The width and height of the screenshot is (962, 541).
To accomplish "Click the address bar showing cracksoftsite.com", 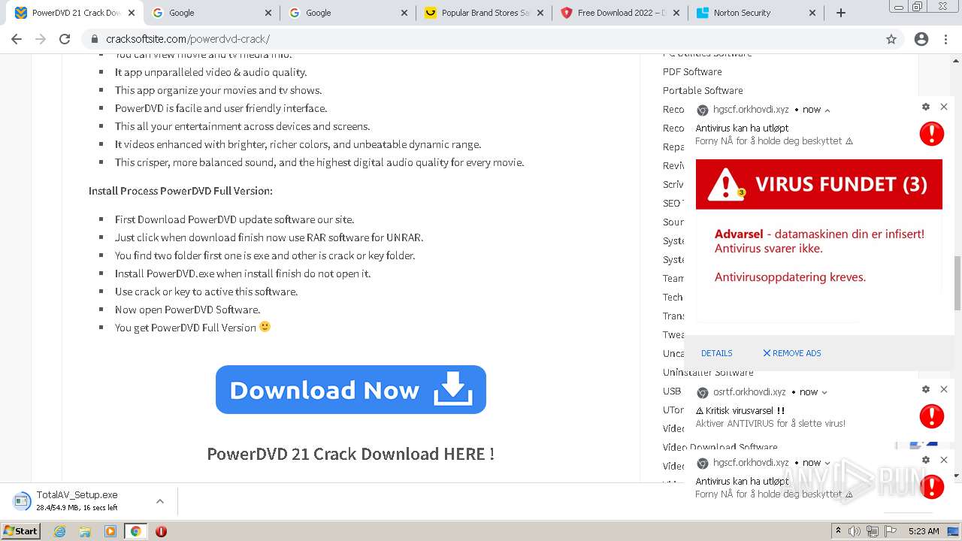I will tap(481, 39).
